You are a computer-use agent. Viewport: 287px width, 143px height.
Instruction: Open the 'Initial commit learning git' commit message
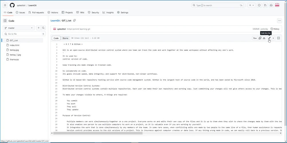78,29
